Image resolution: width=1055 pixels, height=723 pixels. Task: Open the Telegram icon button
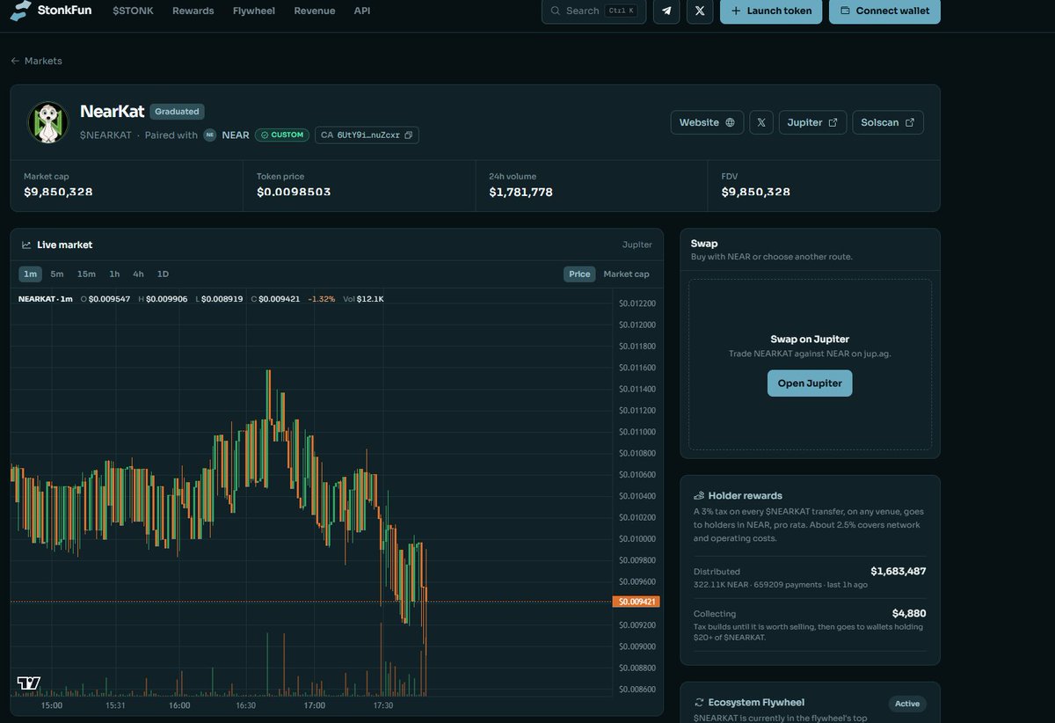point(666,11)
